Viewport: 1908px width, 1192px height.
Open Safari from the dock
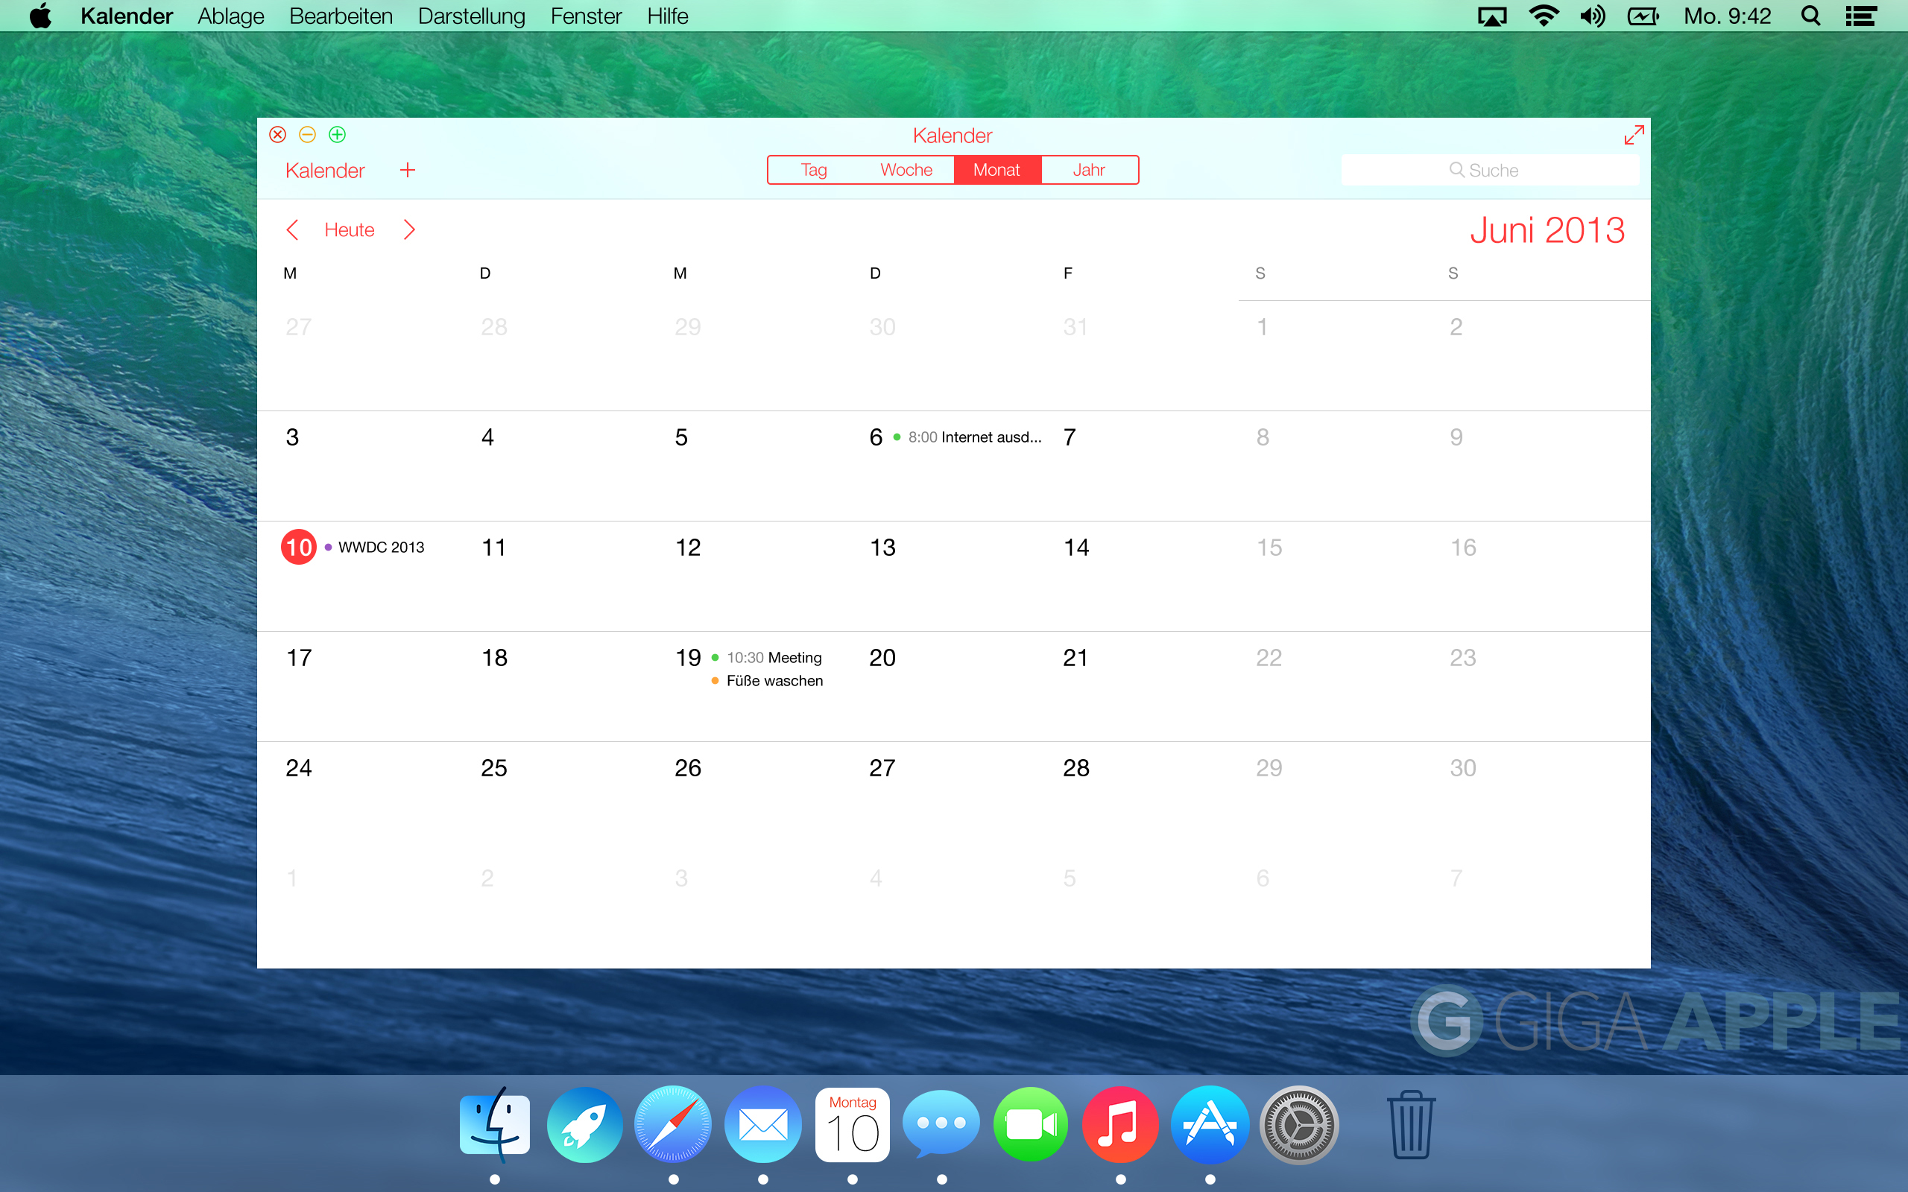672,1125
